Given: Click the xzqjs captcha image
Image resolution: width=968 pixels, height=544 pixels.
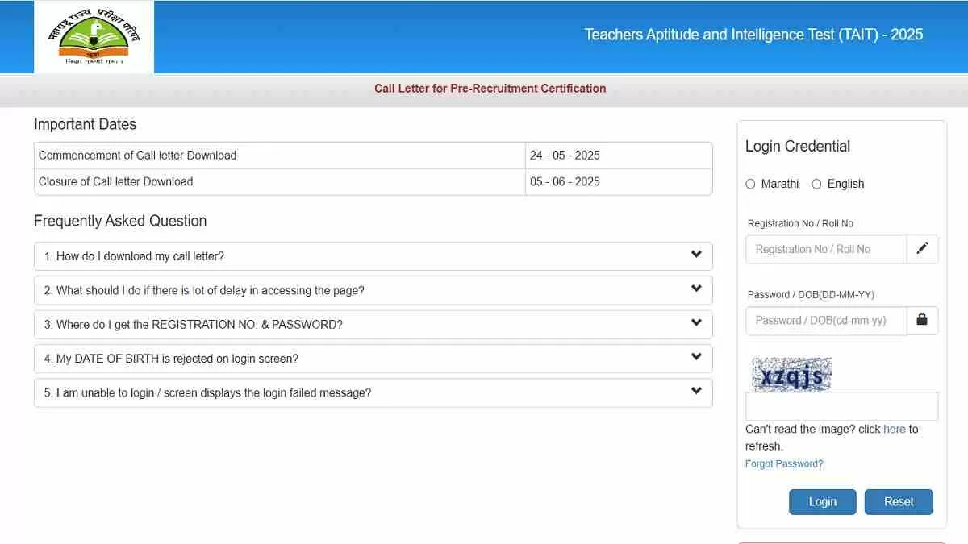Looking at the screenshot, I should tap(791, 375).
